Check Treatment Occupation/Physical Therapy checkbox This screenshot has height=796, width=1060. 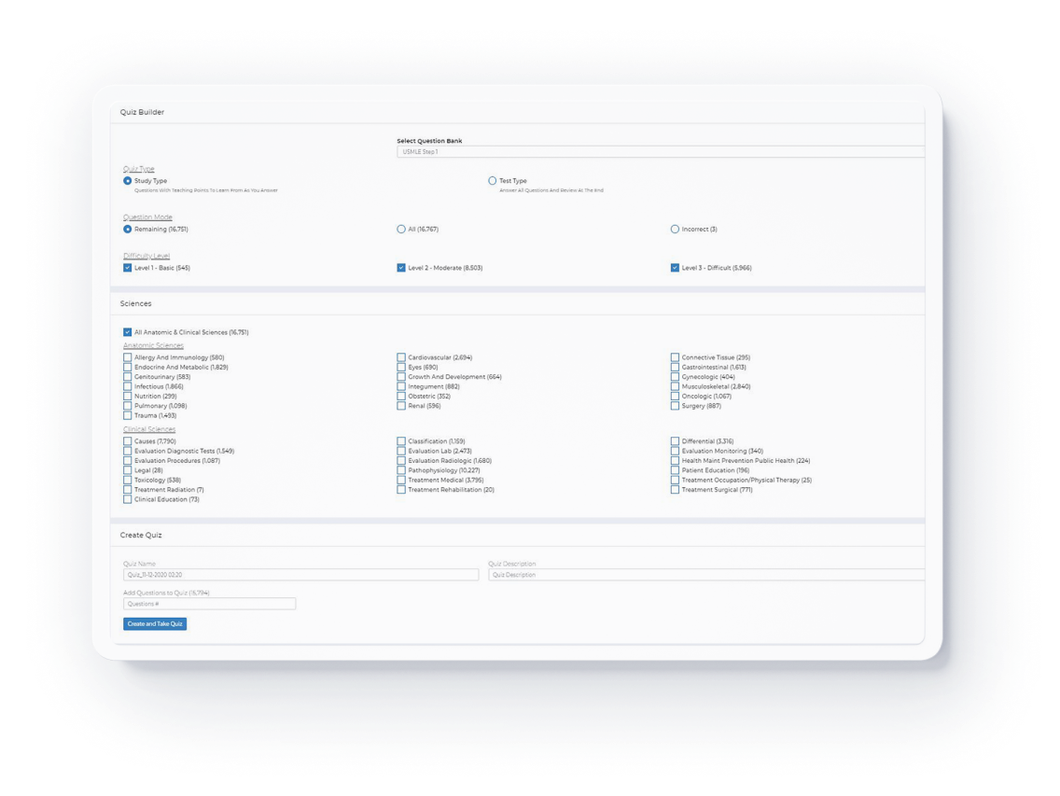675,481
